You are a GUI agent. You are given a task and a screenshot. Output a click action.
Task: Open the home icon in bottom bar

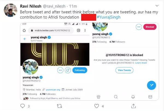[x=98, y=97]
